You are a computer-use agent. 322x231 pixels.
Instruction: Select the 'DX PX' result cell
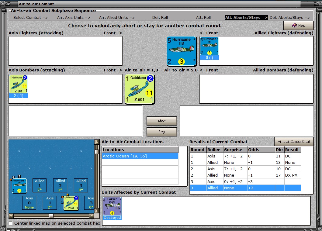coord(293,175)
